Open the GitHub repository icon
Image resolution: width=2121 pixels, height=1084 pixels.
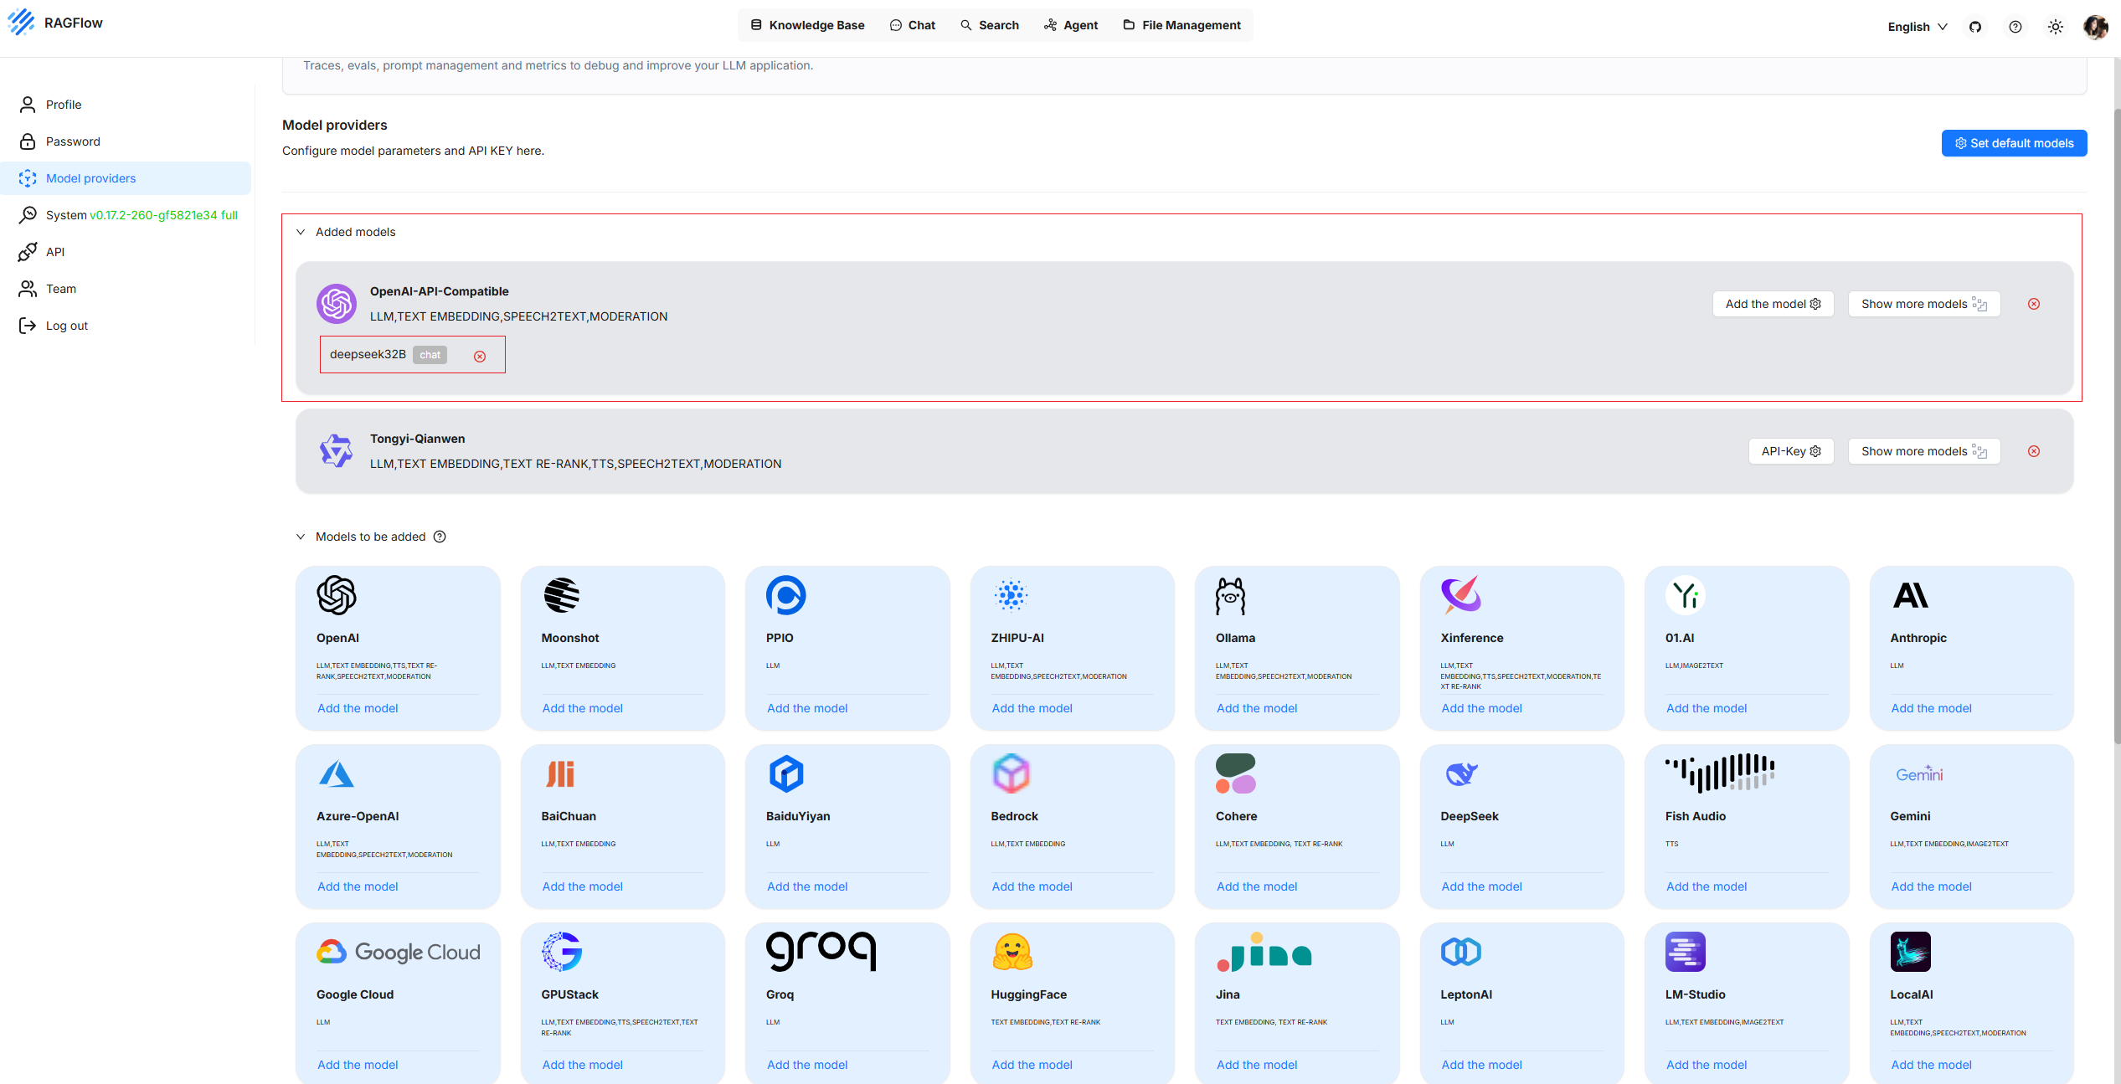pyautogui.click(x=1975, y=27)
